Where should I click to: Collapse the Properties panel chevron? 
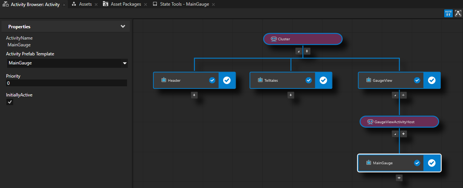[x=123, y=27]
